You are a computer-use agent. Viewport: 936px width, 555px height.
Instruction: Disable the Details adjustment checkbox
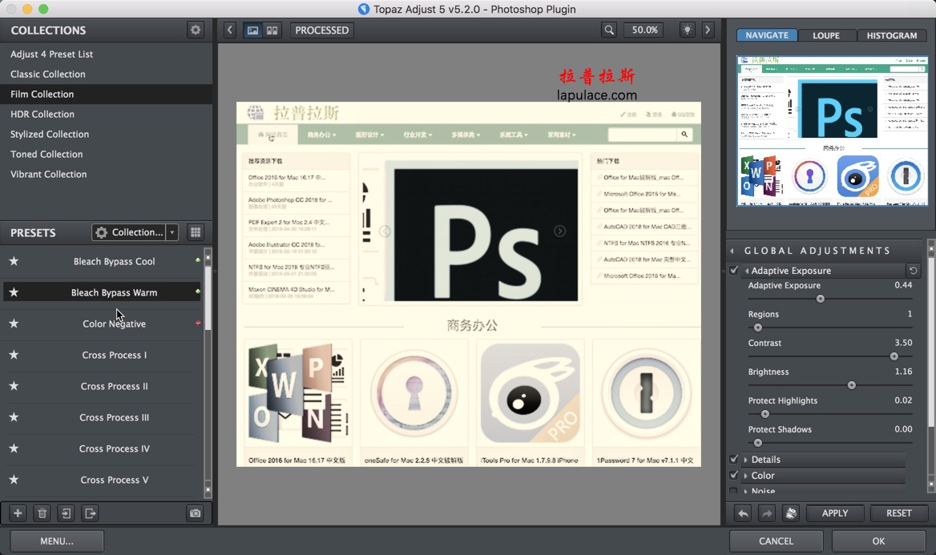[734, 459]
